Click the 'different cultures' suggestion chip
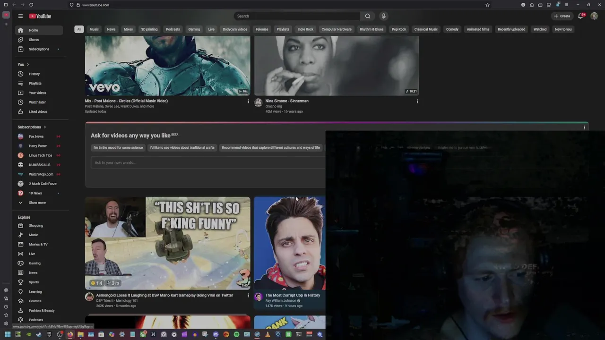This screenshot has width=605, height=340. pos(271,148)
